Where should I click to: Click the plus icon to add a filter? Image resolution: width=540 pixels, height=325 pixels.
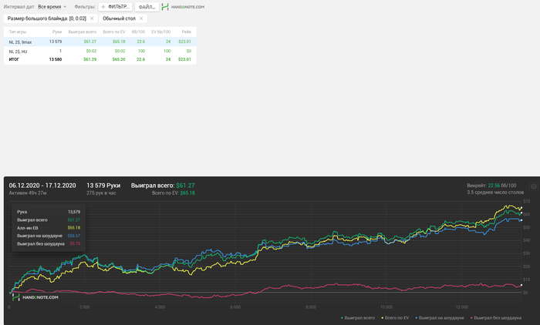[103, 6]
